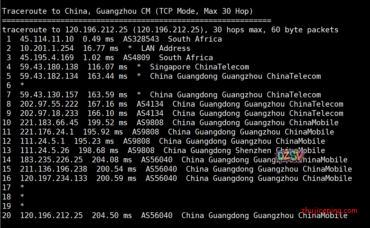Click the OZSY watermark logo
Screen dimensions: 370x228
click(x=290, y=156)
